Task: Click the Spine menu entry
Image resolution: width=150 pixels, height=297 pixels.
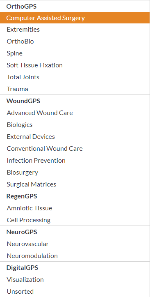Action: 75,53
